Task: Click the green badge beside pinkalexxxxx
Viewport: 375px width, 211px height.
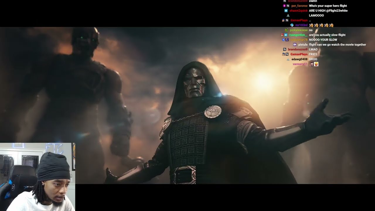Action: (286, 30)
